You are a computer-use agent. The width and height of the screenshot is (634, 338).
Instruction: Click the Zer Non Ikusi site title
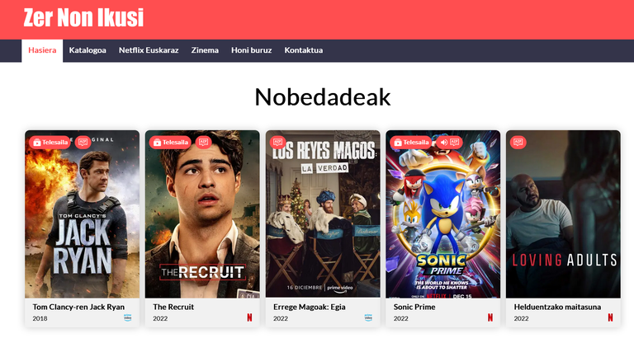click(x=83, y=18)
